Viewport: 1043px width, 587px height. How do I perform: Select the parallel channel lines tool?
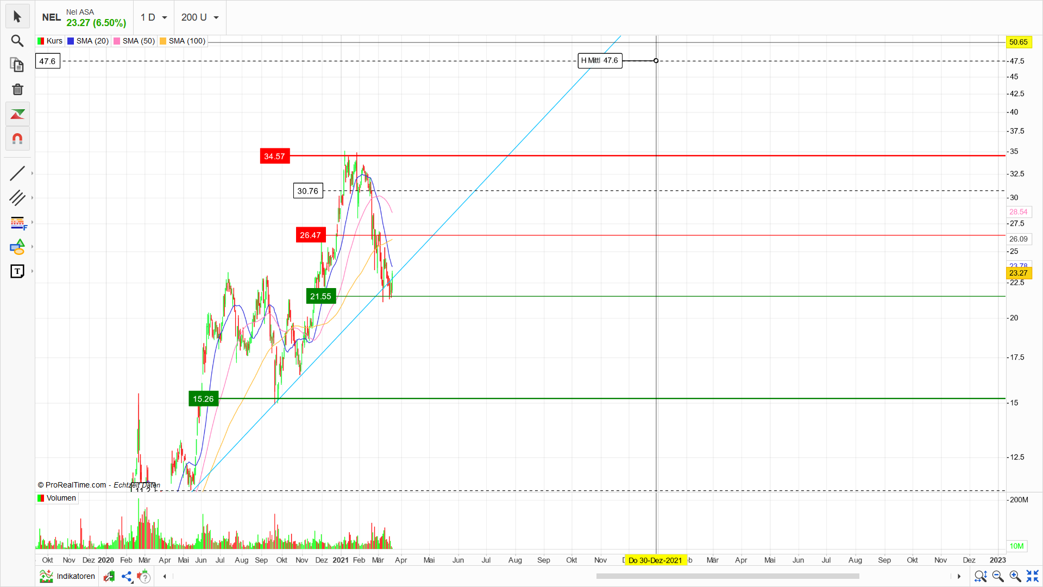pos(17,198)
